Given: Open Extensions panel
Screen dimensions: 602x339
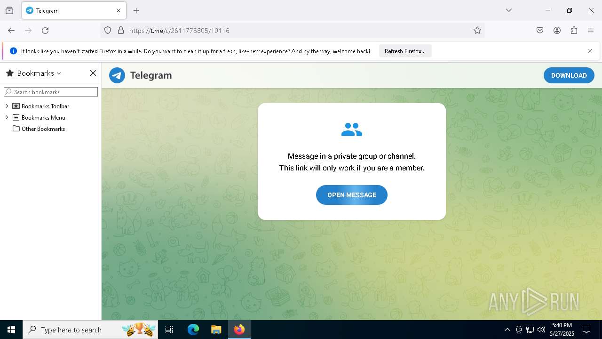Looking at the screenshot, I should point(574,31).
